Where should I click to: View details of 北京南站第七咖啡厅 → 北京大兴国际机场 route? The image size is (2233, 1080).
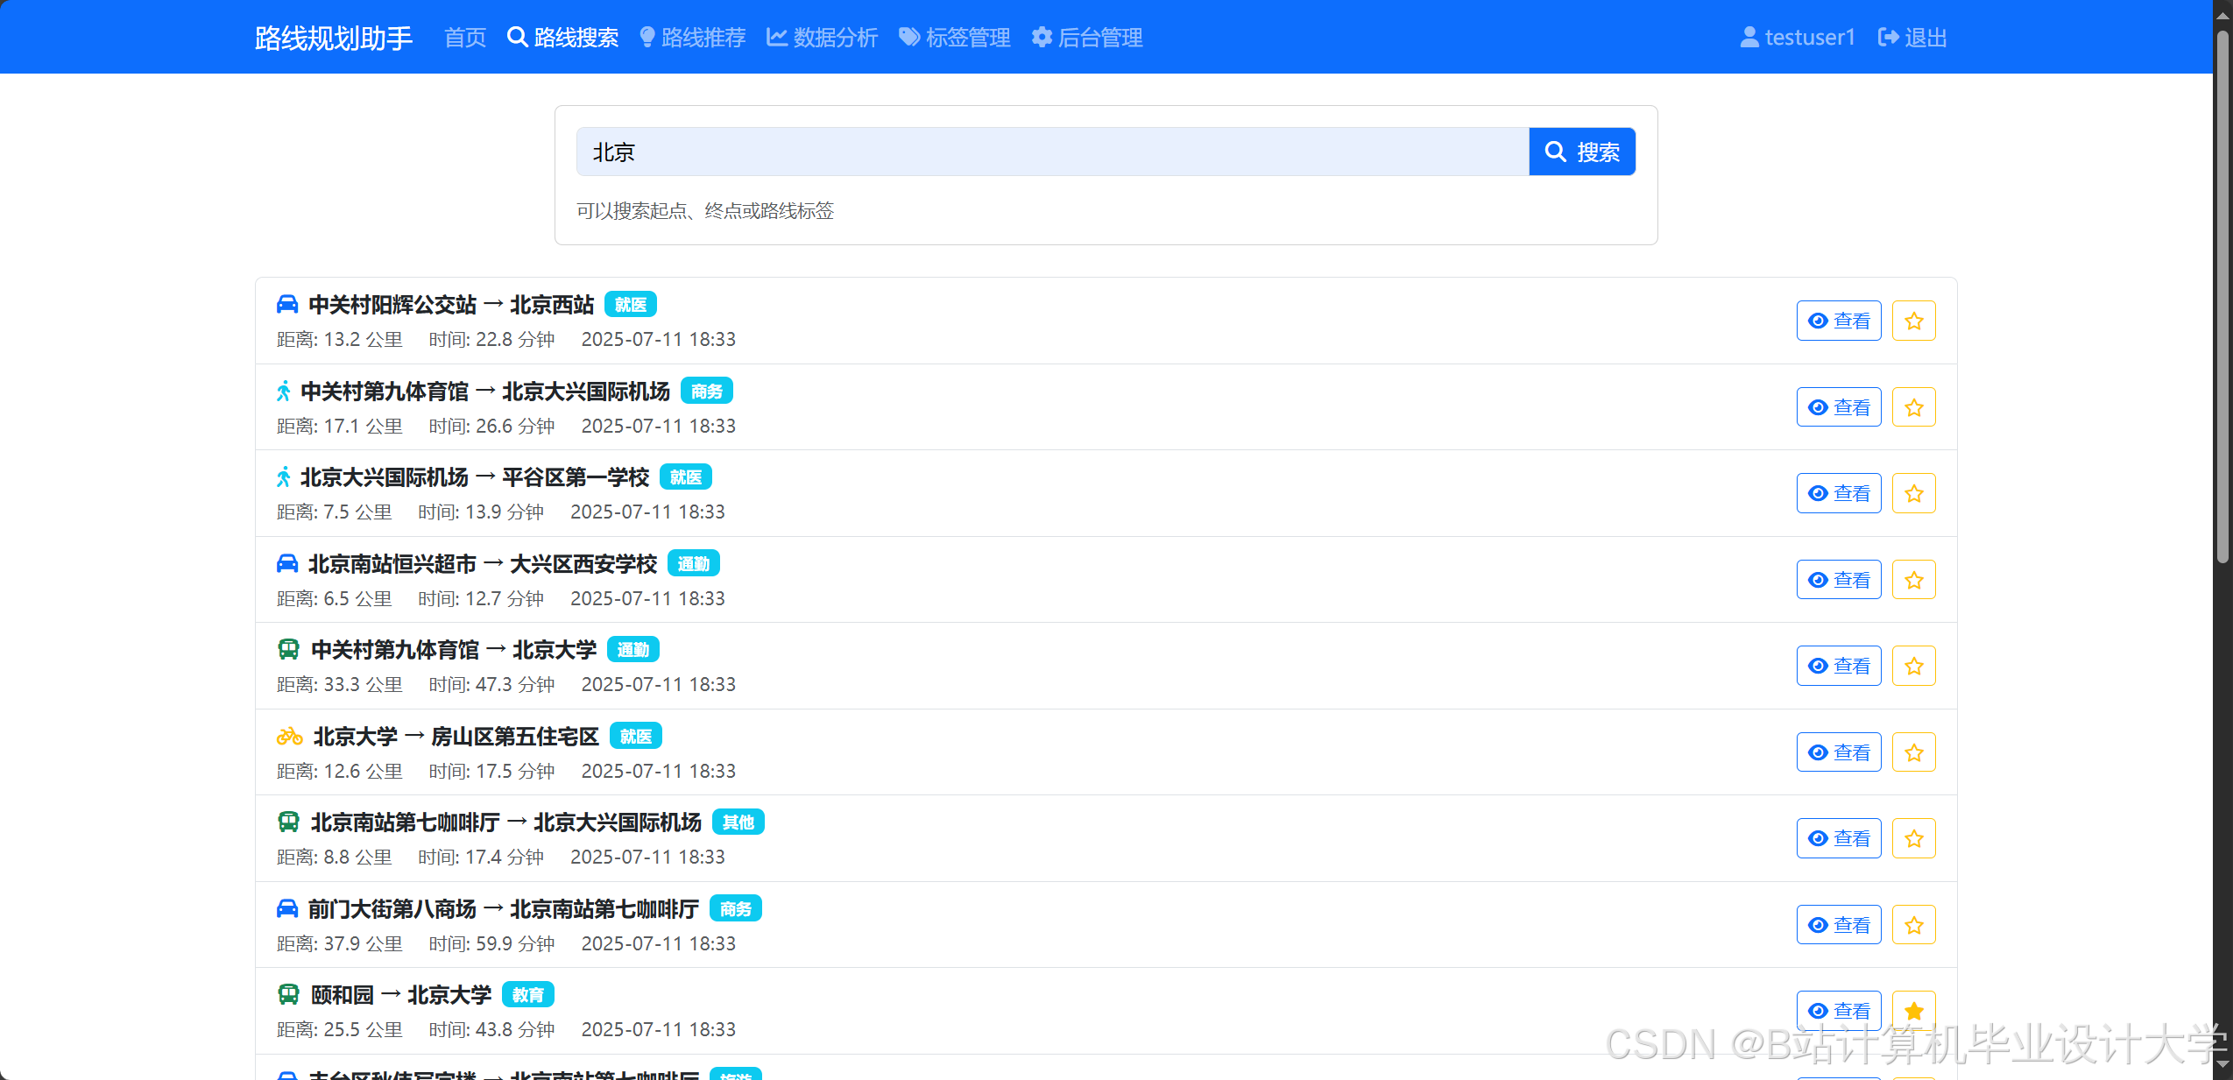1838,838
